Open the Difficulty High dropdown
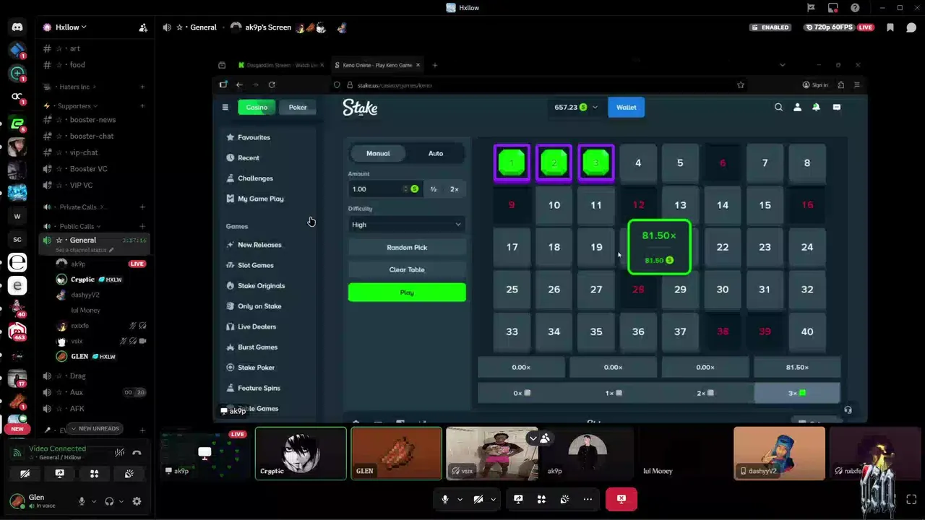 pyautogui.click(x=407, y=225)
